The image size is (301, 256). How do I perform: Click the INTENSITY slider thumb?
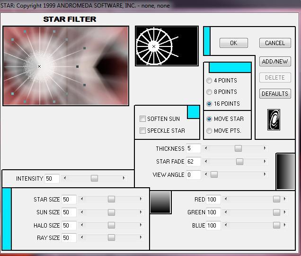[x=94, y=178]
